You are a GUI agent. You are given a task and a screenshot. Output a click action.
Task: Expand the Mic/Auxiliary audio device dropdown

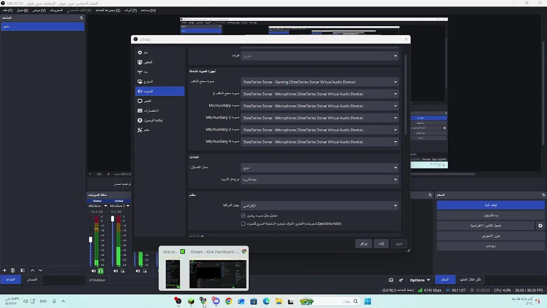320,106
